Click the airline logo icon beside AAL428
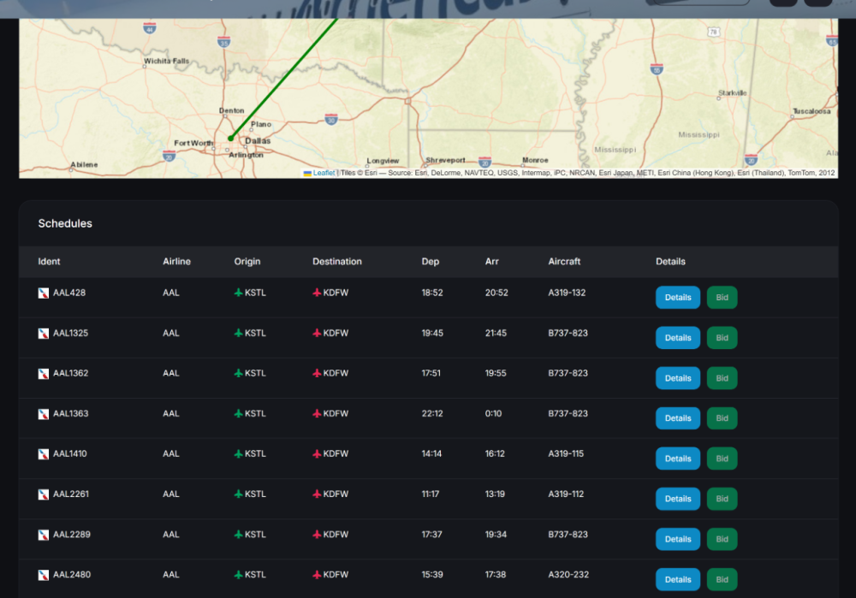 click(44, 293)
